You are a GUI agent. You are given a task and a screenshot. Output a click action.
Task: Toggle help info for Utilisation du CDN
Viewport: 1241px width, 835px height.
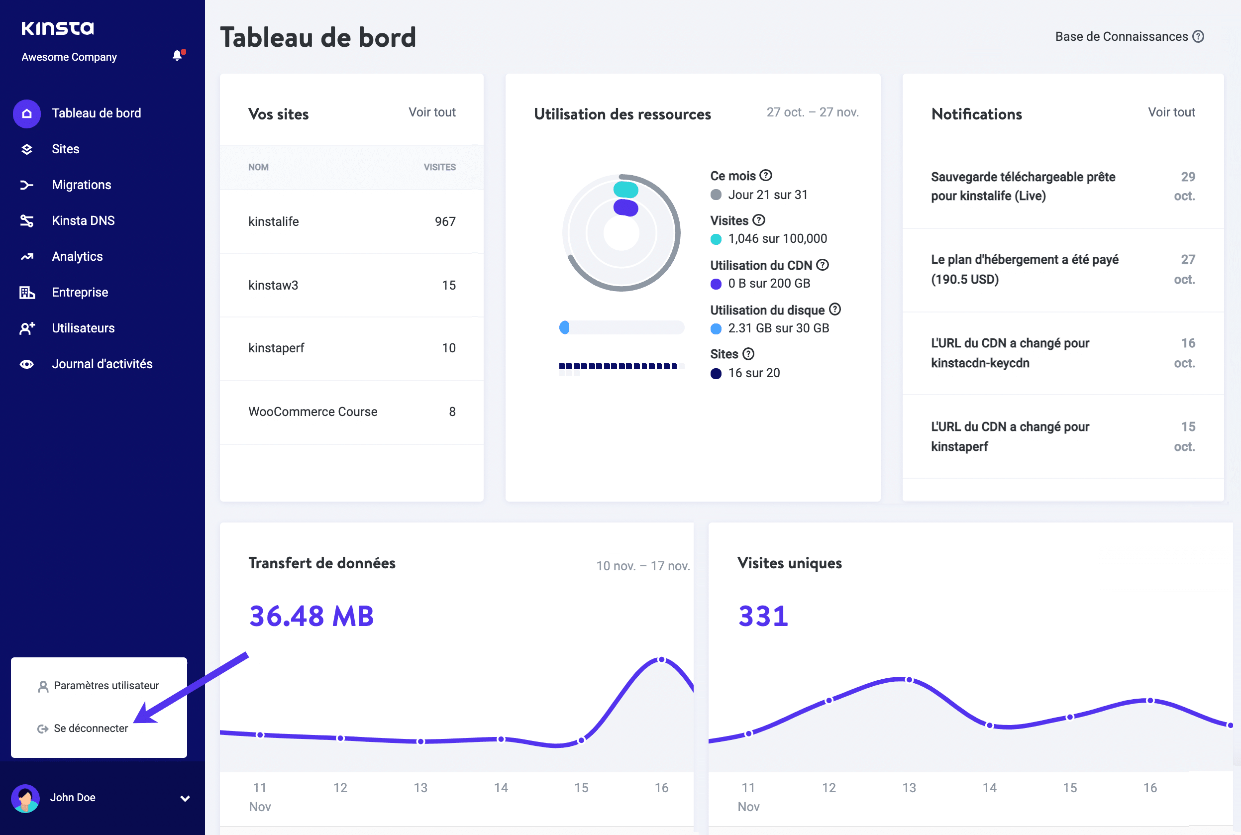pyautogui.click(x=823, y=265)
